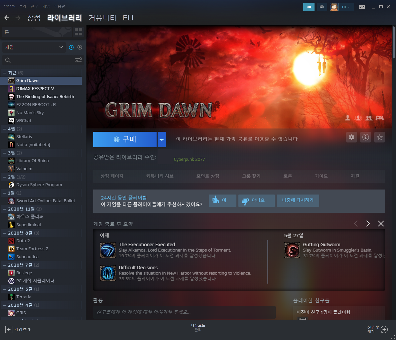Click the blue 구매 button
Viewport: 396px width, 340px height.
coord(125,139)
